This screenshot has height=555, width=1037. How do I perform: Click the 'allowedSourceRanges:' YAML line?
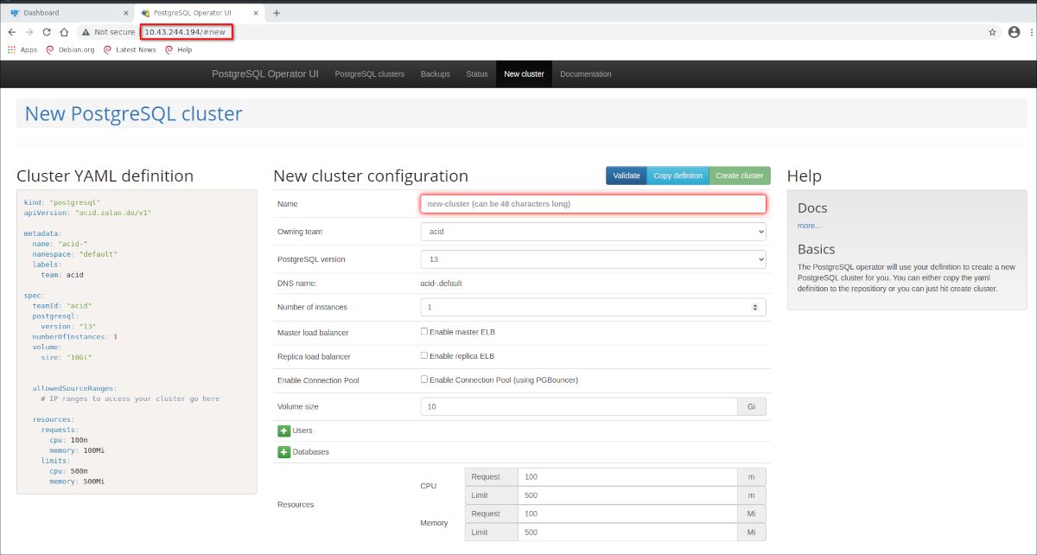click(74, 388)
